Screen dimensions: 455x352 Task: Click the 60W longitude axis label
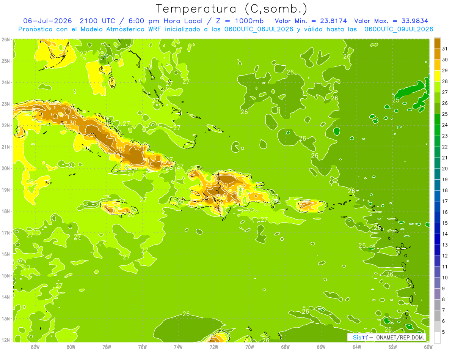click(428, 347)
